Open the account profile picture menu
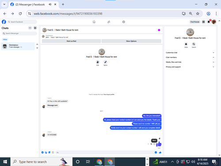The image size is (221, 166). pos(214,22)
